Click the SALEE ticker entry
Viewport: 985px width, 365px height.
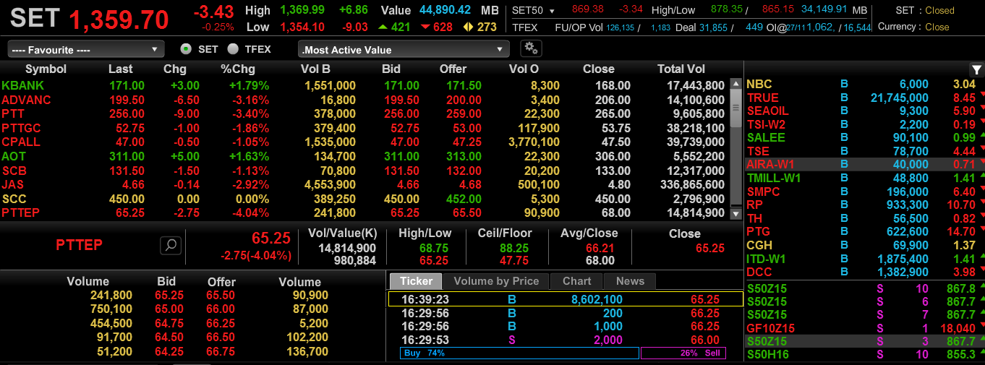click(765, 137)
